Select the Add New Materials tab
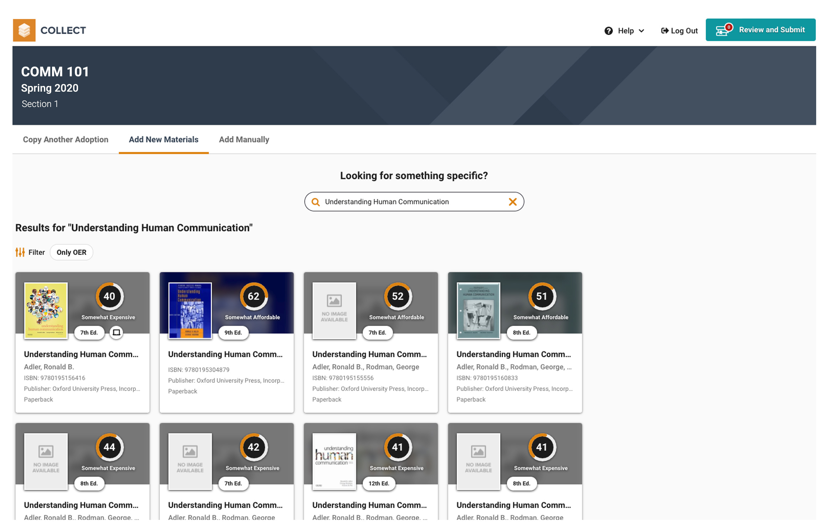The height and width of the screenshot is (532, 829). (x=163, y=139)
